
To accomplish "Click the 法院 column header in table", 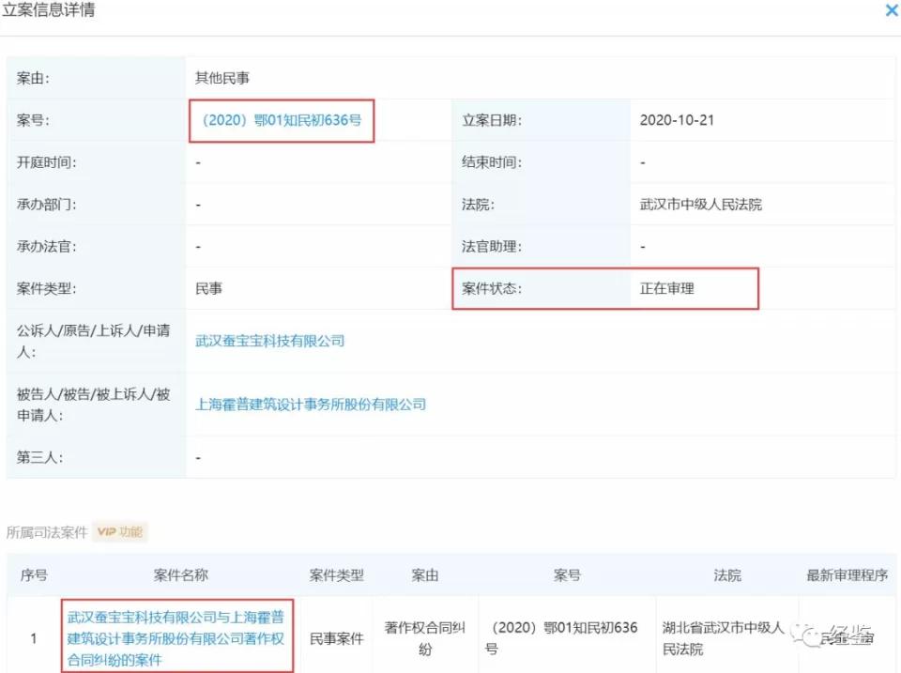I will pos(727,575).
